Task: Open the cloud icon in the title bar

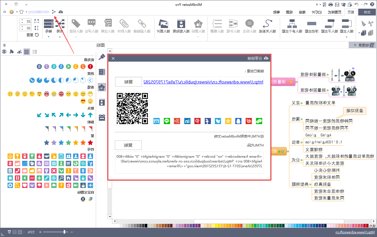Action: [x=60, y=12]
